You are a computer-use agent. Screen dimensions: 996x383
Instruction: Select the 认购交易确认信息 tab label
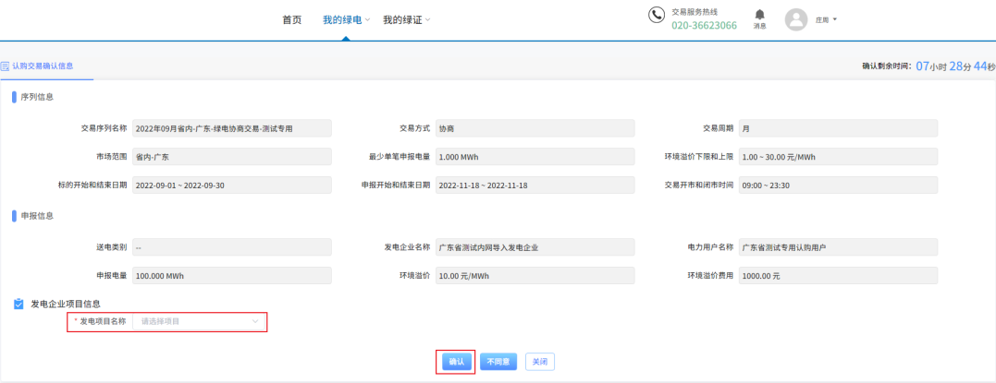click(43, 66)
